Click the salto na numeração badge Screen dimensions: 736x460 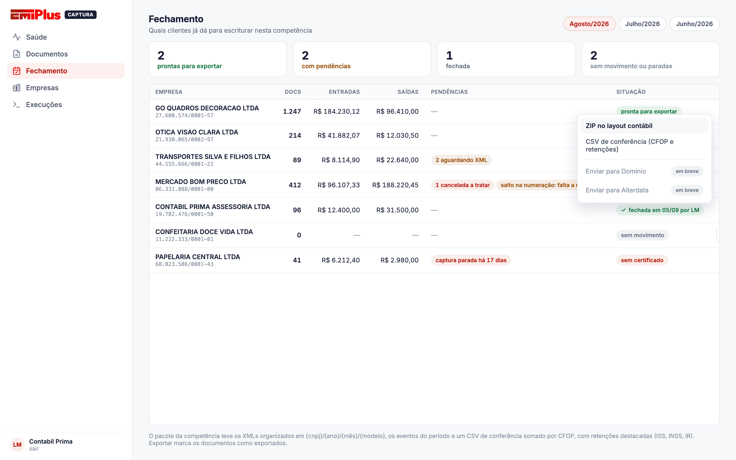click(x=537, y=185)
